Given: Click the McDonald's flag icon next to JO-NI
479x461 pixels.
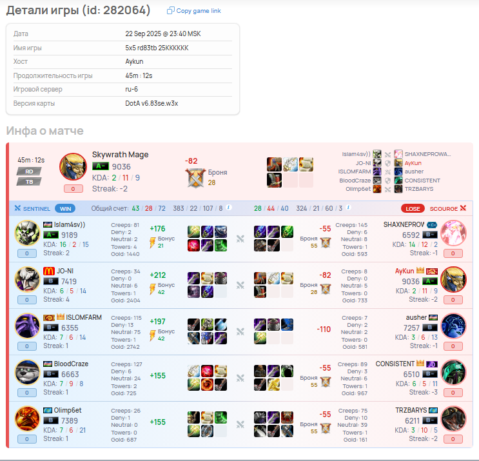Looking at the screenshot, I should pyautogui.click(x=49, y=271).
